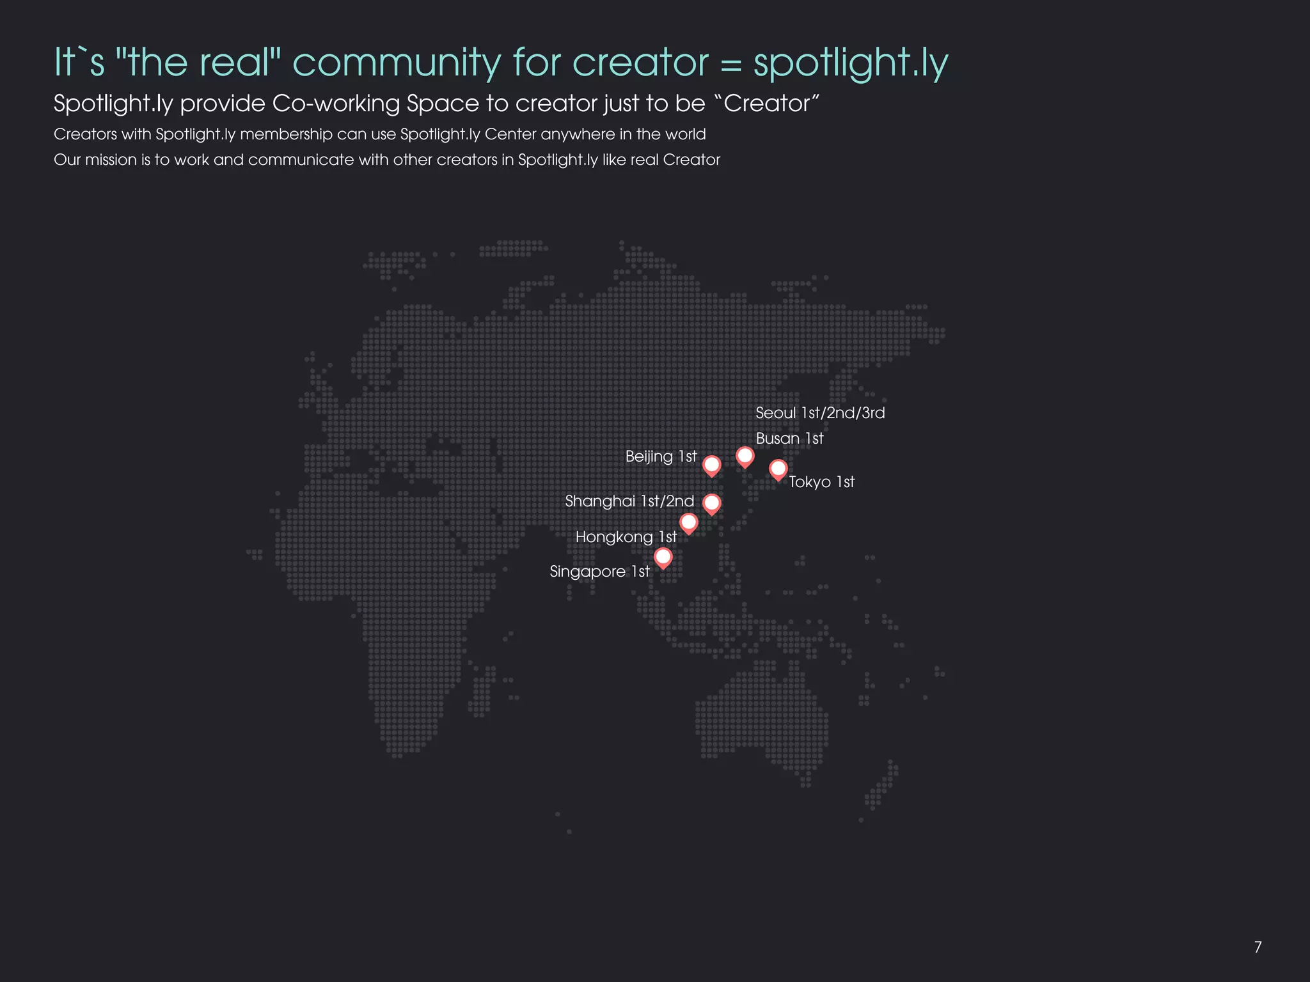
Task: Select the 'Shanghai 1st/2nd' label
Action: pos(629,501)
